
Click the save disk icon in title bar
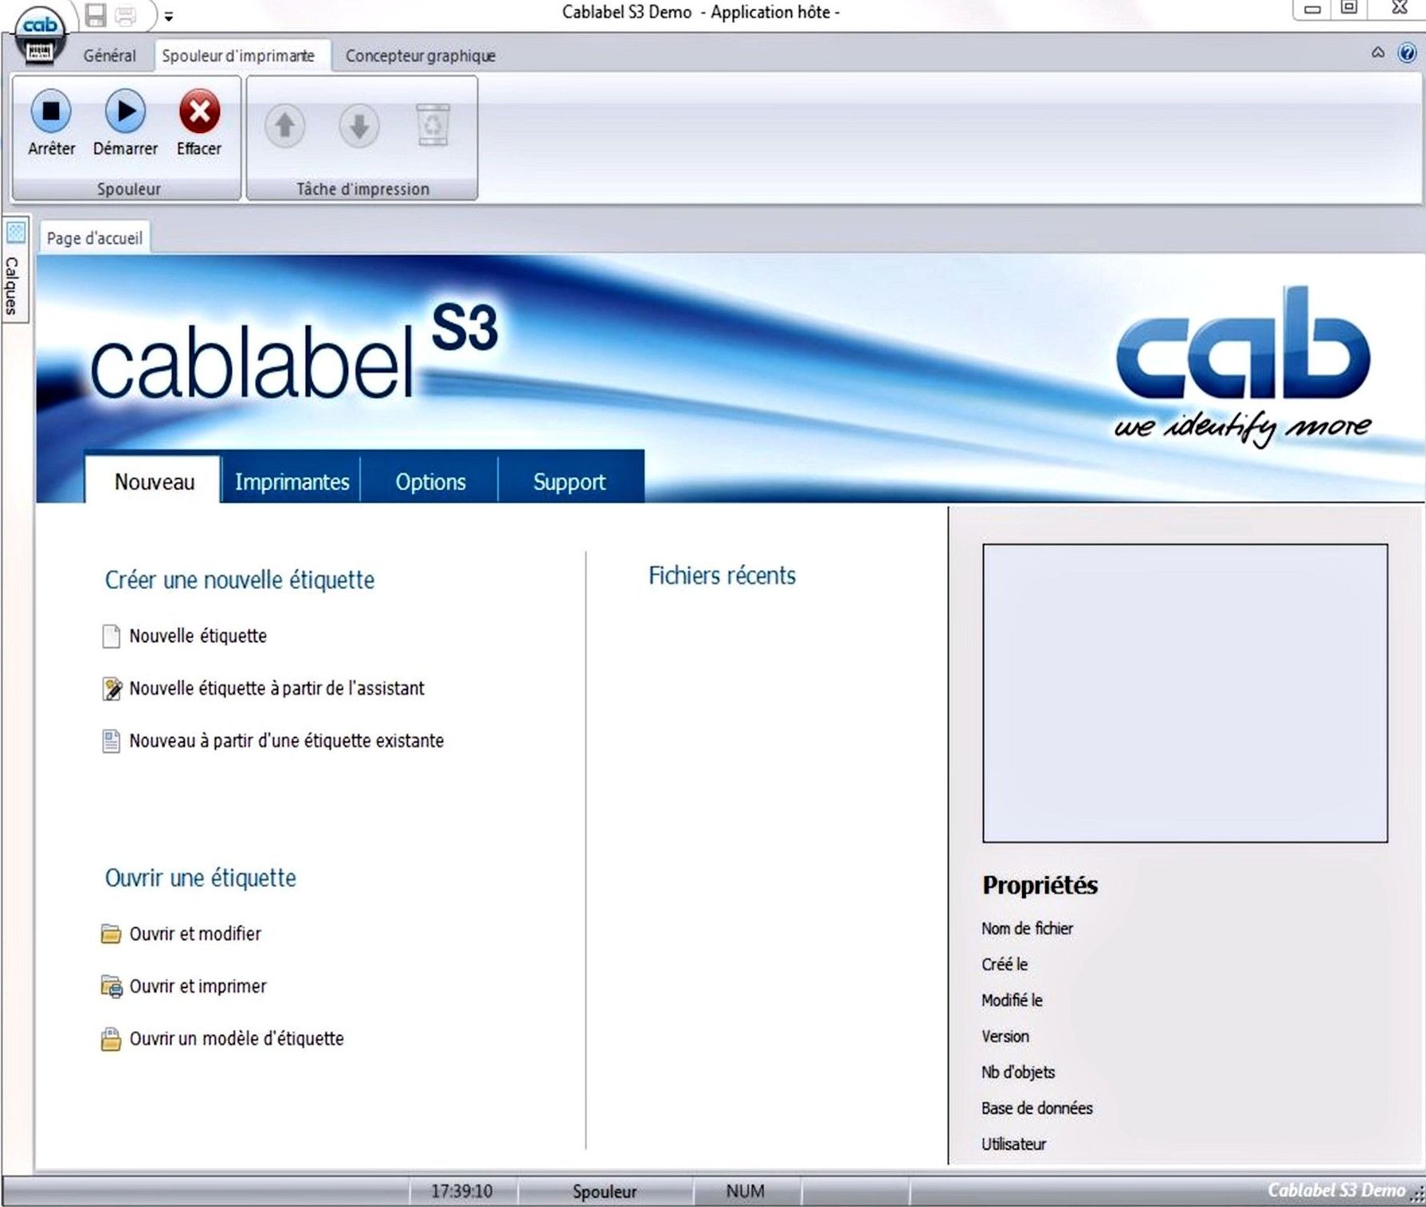coord(96,15)
